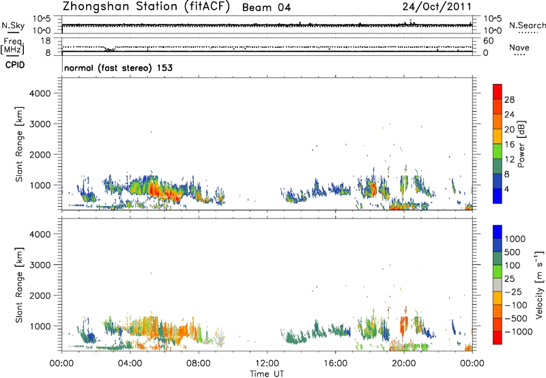Viewport: 546px width, 378px height.
Task: Click the -25 label on Velocity color bar
Action: [513, 291]
